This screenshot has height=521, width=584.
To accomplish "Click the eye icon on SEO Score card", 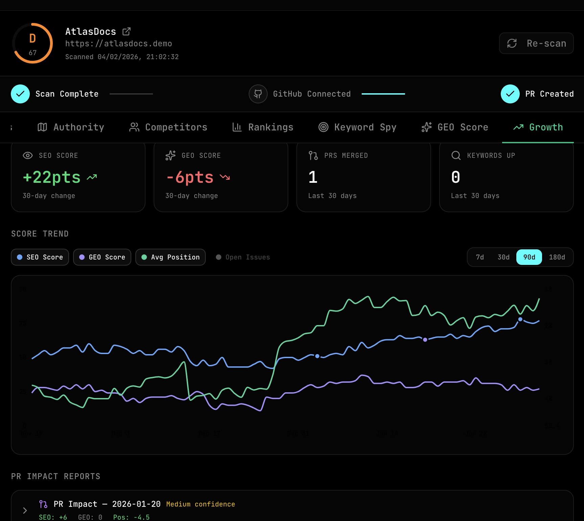I will (27, 155).
